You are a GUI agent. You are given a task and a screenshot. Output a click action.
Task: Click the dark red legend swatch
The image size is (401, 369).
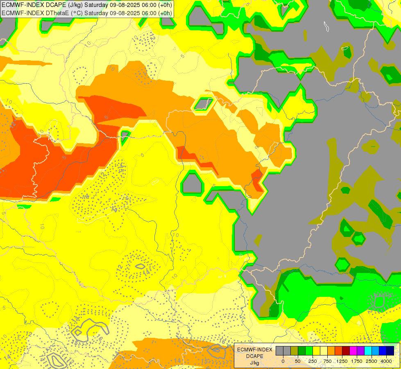click(x=346, y=351)
